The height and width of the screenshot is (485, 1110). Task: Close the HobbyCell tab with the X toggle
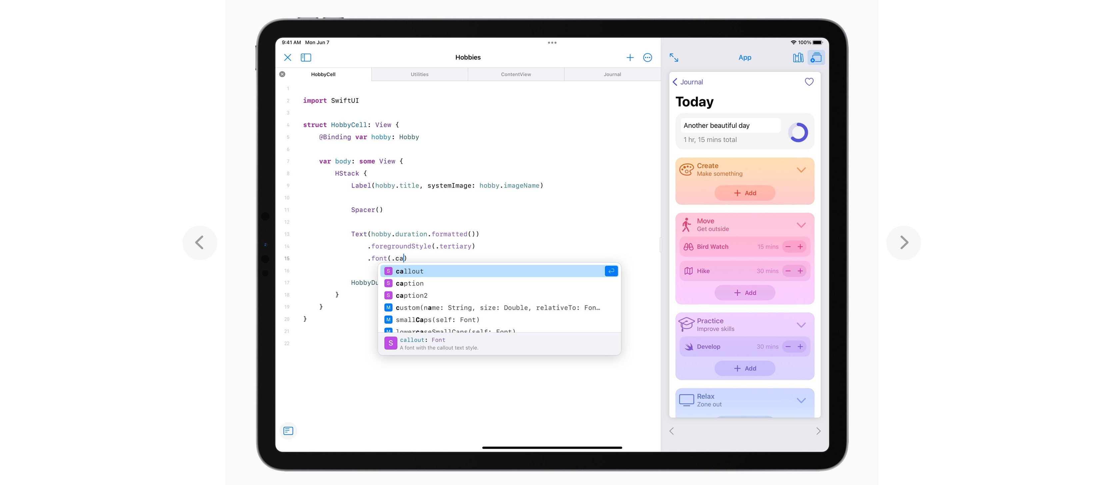tap(282, 74)
